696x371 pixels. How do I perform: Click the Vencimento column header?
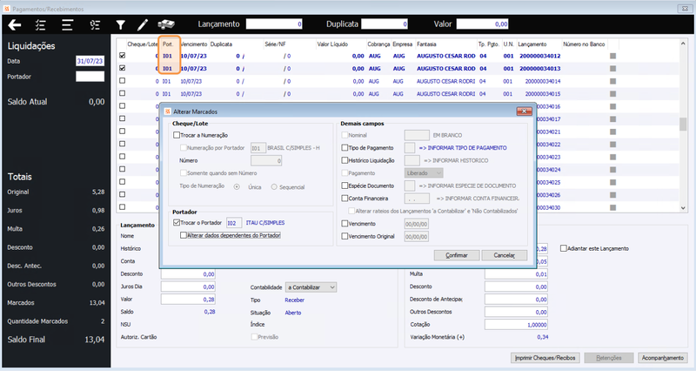[194, 44]
